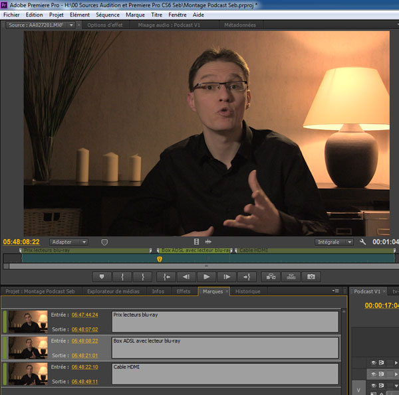Click the Cable HDMI marker name field
399x395 pixels.
tap(225, 372)
